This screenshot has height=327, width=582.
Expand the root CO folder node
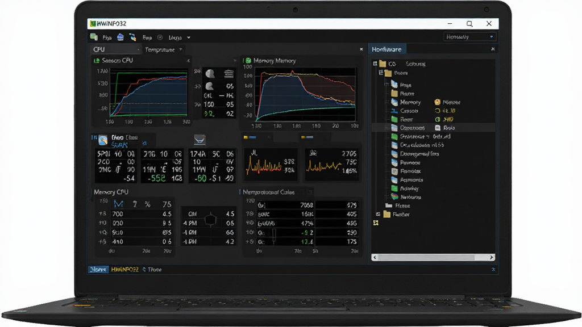pos(375,64)
